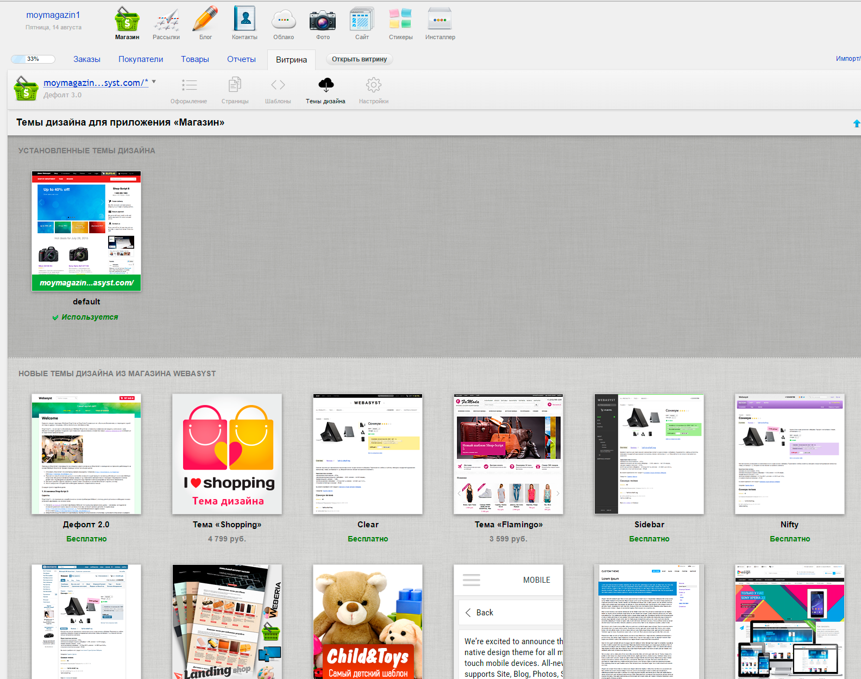Open the Рассылки mailing app
The width and height of the screenshot is (861, 679).
click(x=166, y=19)
